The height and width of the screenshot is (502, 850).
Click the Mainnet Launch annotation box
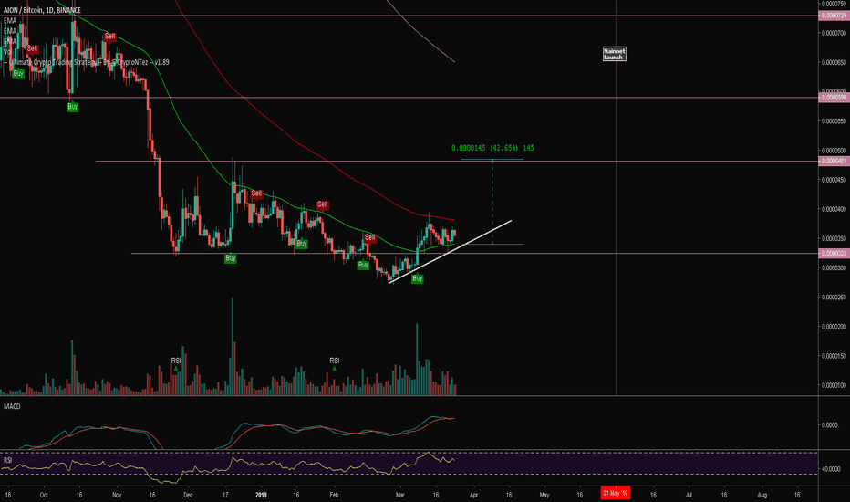614,54
